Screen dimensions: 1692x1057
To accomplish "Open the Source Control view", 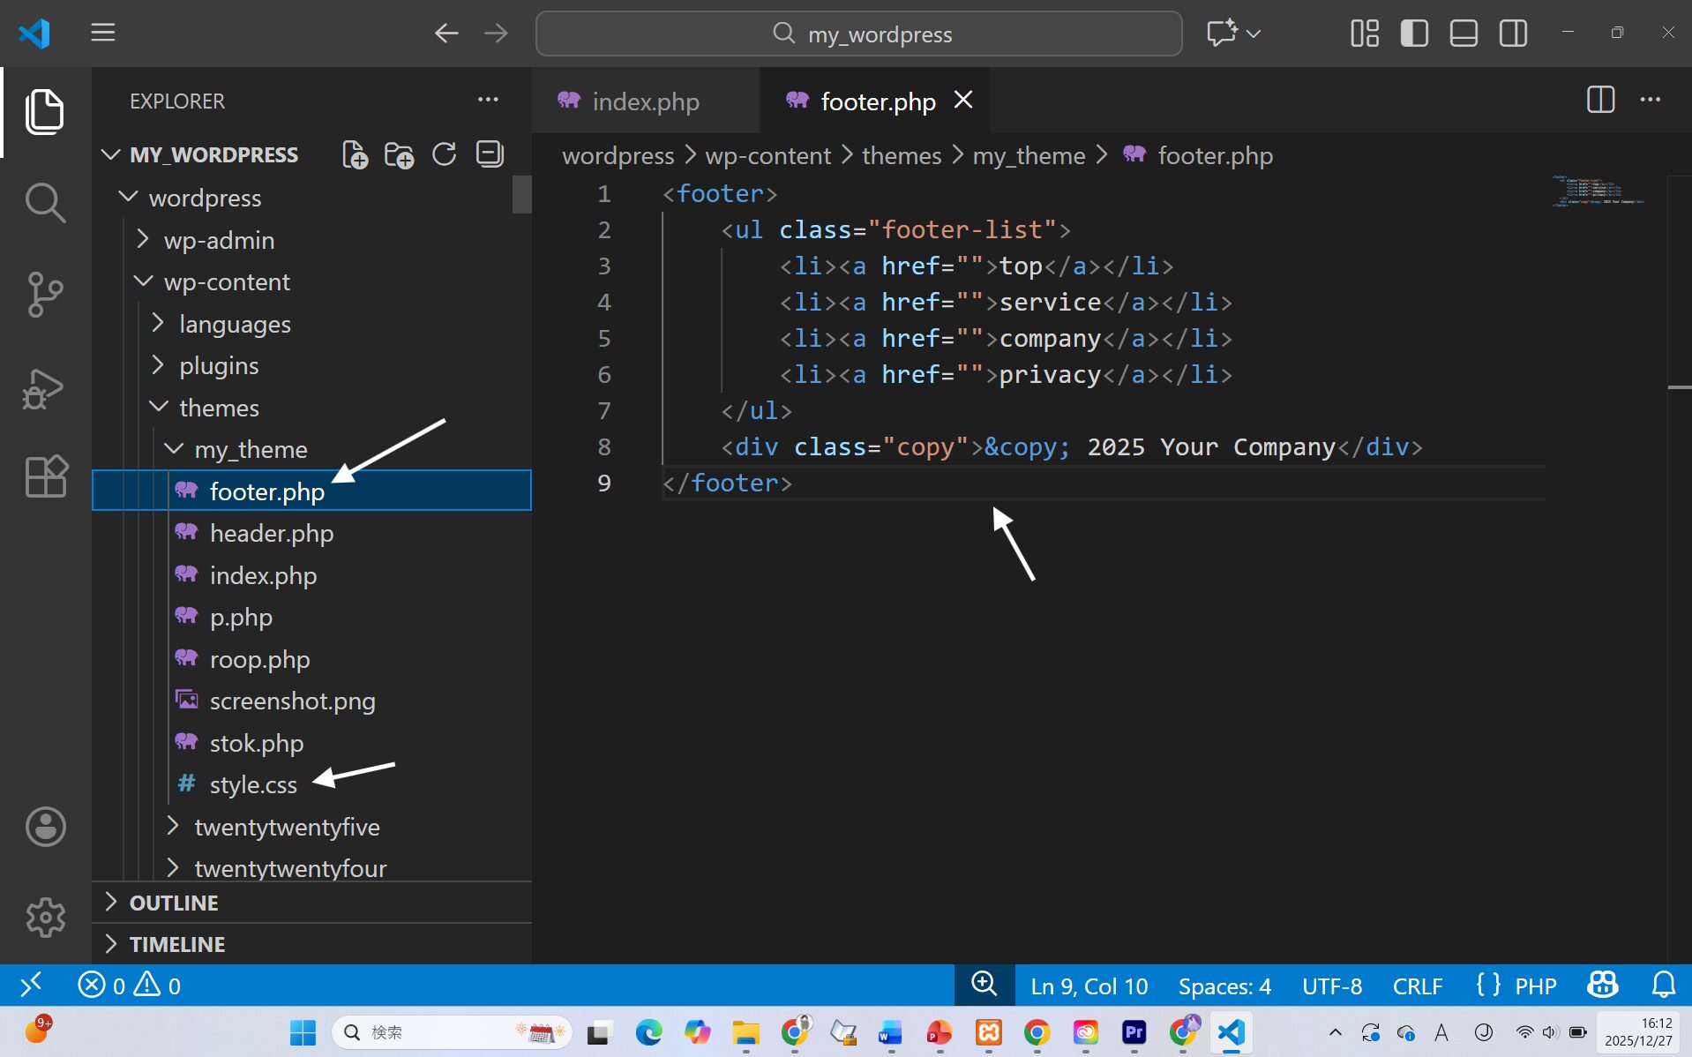I will 45,294.
